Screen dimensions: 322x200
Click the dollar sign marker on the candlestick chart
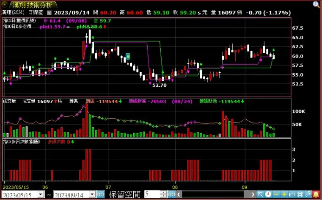128,56
